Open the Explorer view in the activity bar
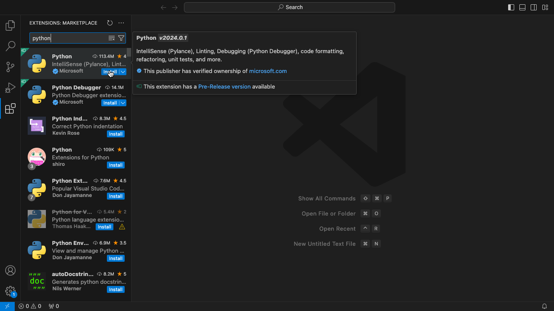 coord(10,25)
